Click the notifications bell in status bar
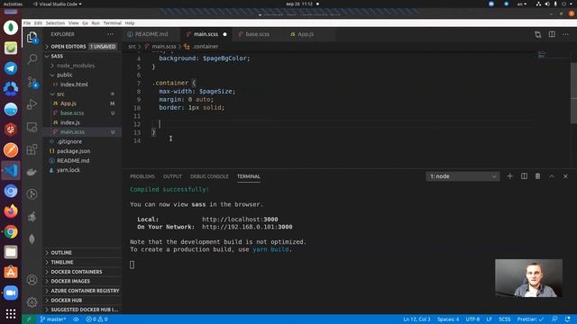 click(567, 319)
